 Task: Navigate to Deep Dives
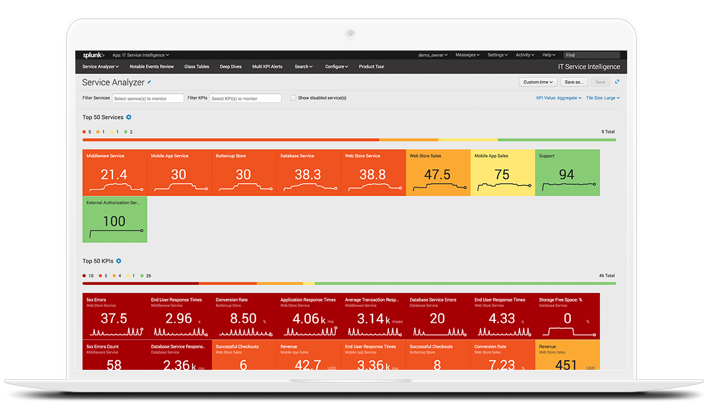tap(231, 67)
